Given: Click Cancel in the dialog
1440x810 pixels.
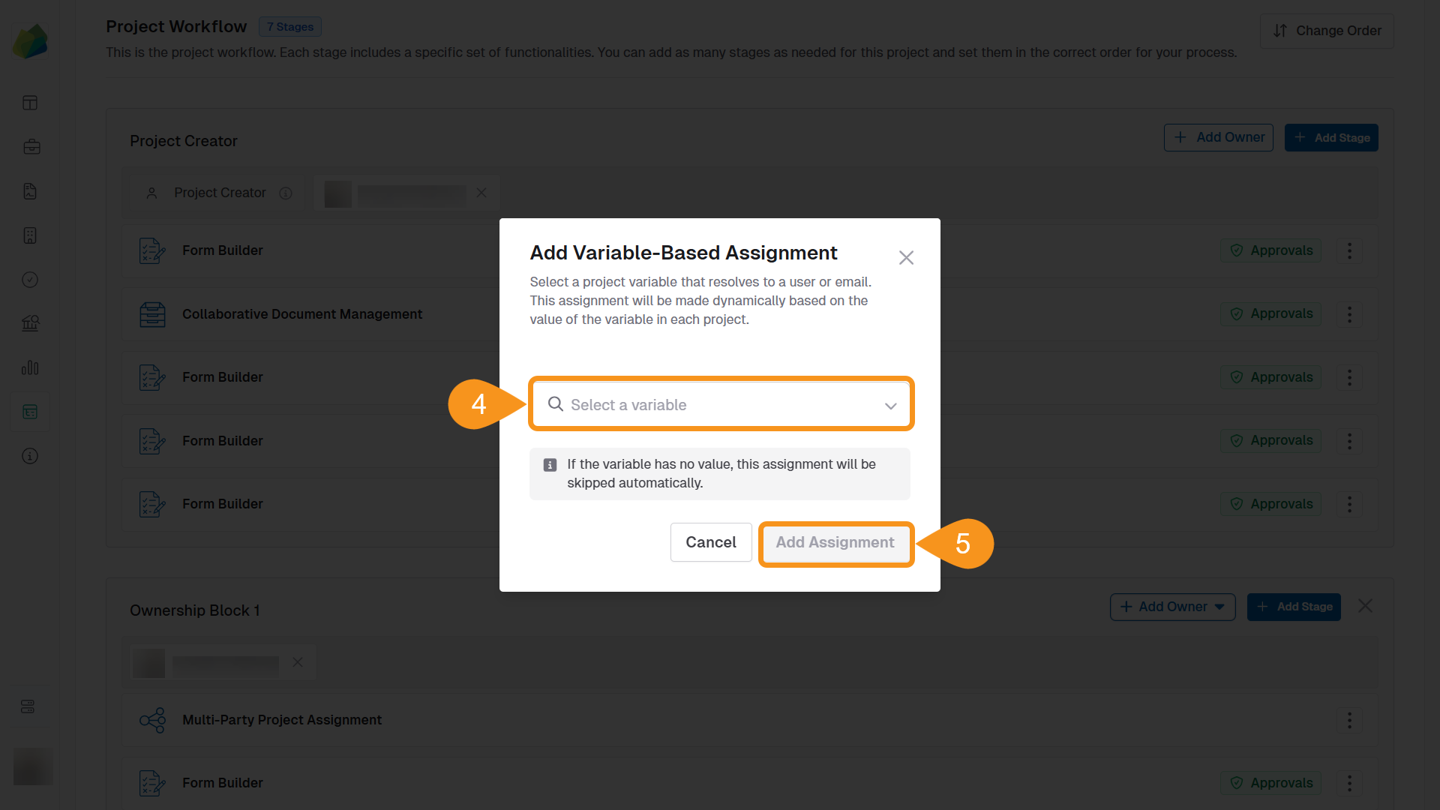Looking at the screenshot, I should 710,541.
